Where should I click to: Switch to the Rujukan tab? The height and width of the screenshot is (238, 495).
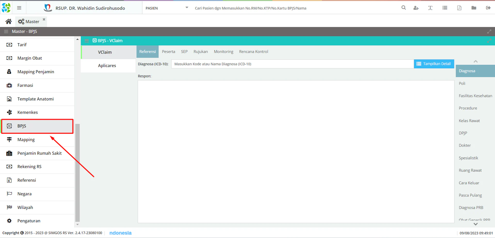(201, 52)
